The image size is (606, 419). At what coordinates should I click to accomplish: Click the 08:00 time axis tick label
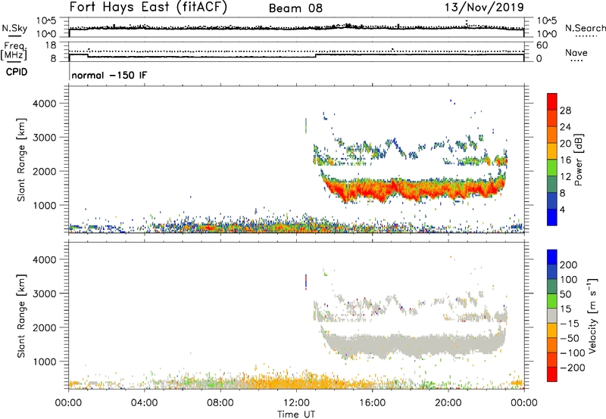(x=220, y=403)
